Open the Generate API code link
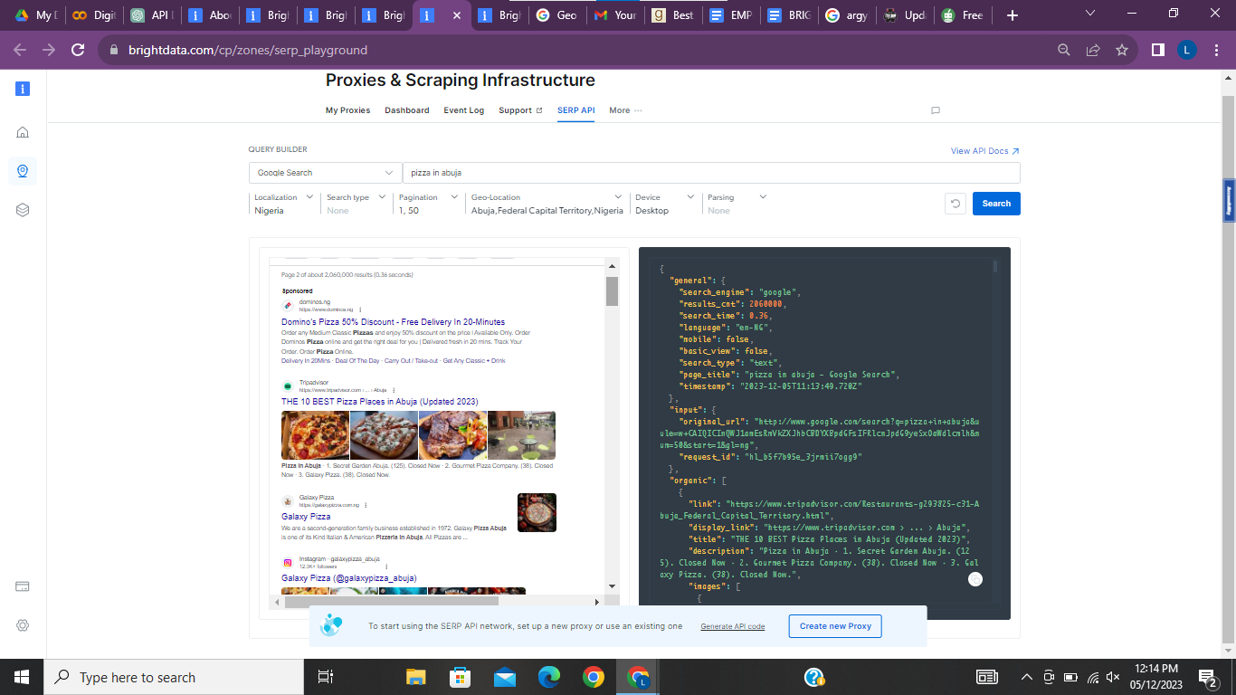1236x695 pixels. coord(732,626)
